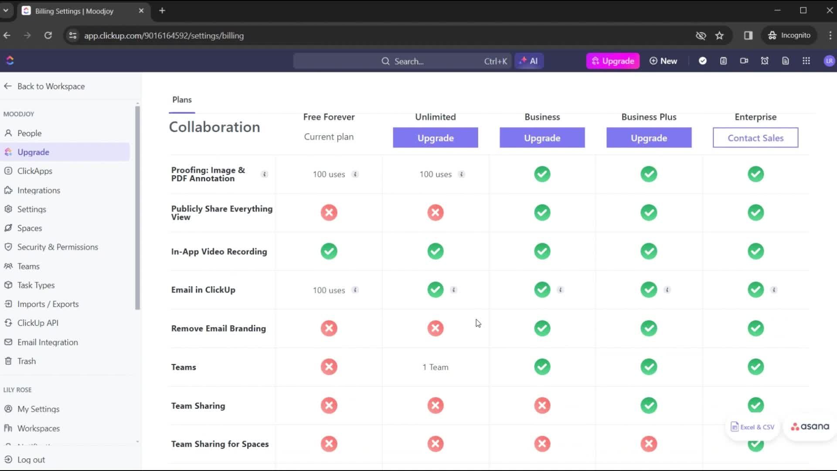Click the Calendar icon in top bar

(724, 60)
